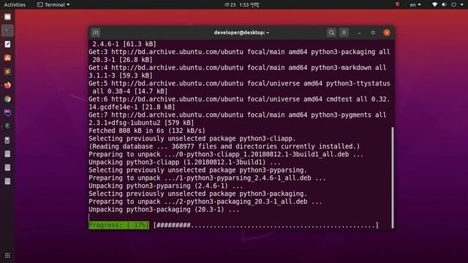This screenshot has height=263, width=468.
Task: Click the terminal title 'developer@desktop: ~'
Action: (241, 32)
